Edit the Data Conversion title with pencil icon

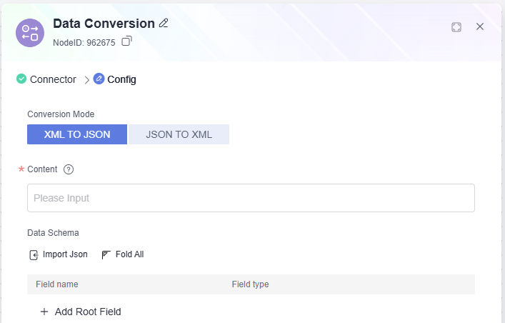(x=164, y=23)
